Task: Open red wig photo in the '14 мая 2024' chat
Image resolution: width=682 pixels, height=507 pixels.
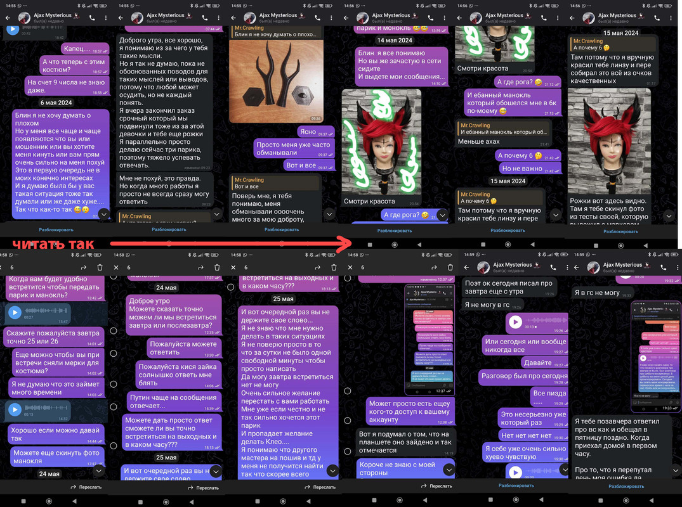Action: [x=381, y=142]
